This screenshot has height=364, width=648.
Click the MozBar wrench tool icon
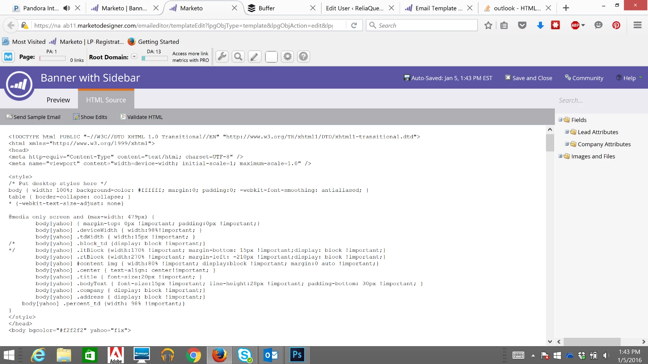[x=222, y=57]
